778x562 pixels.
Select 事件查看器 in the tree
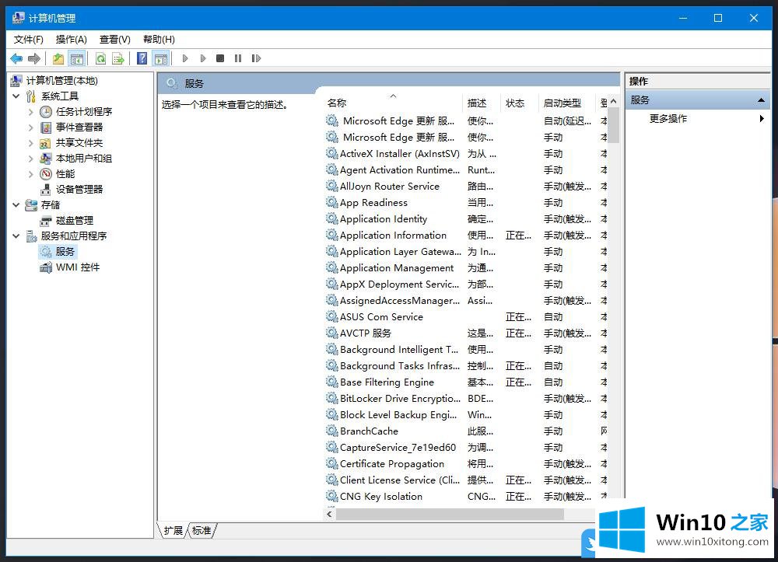click(79, 127)
